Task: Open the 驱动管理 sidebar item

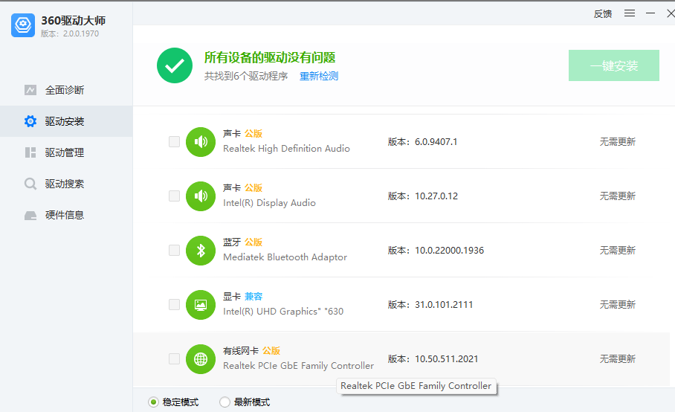Action: pyautogui.click(x=66, y=152)
